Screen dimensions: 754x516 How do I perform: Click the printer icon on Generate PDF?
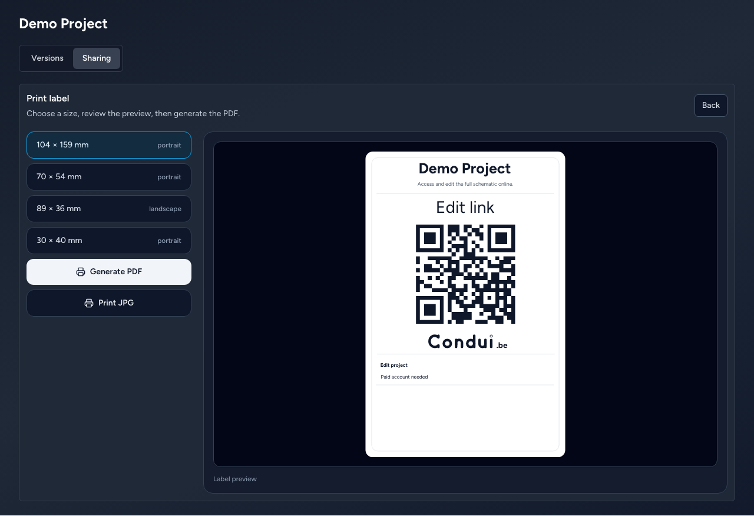point(81,272)
